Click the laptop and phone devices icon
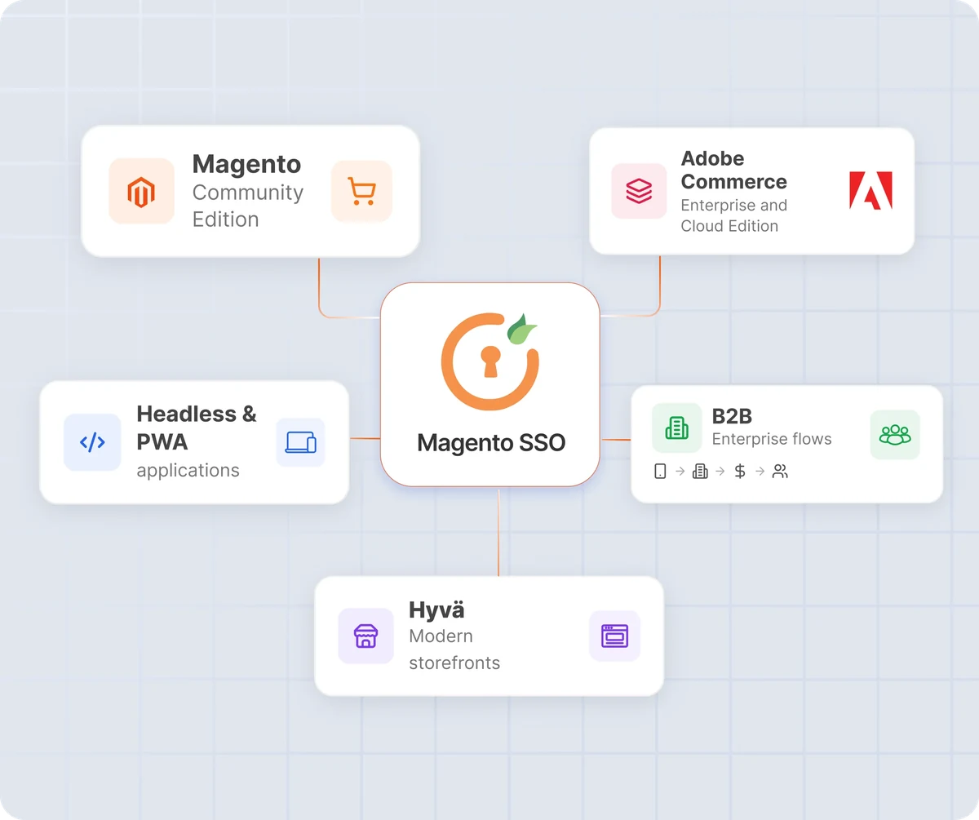Screen dimensions: 979x820 click(300, 442)
